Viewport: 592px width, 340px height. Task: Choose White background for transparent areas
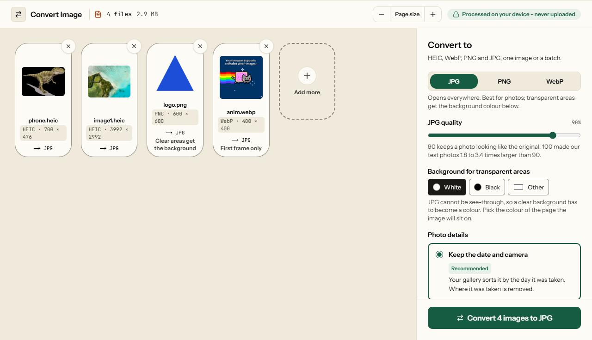pos(447,187)
